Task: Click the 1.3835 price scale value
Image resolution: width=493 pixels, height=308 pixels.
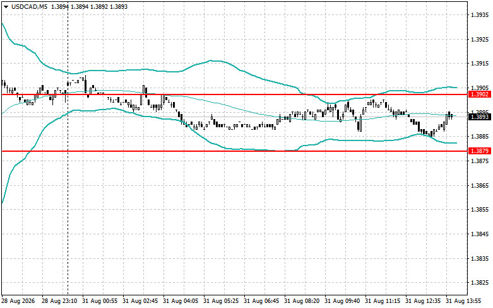Action: click(480, 258)
